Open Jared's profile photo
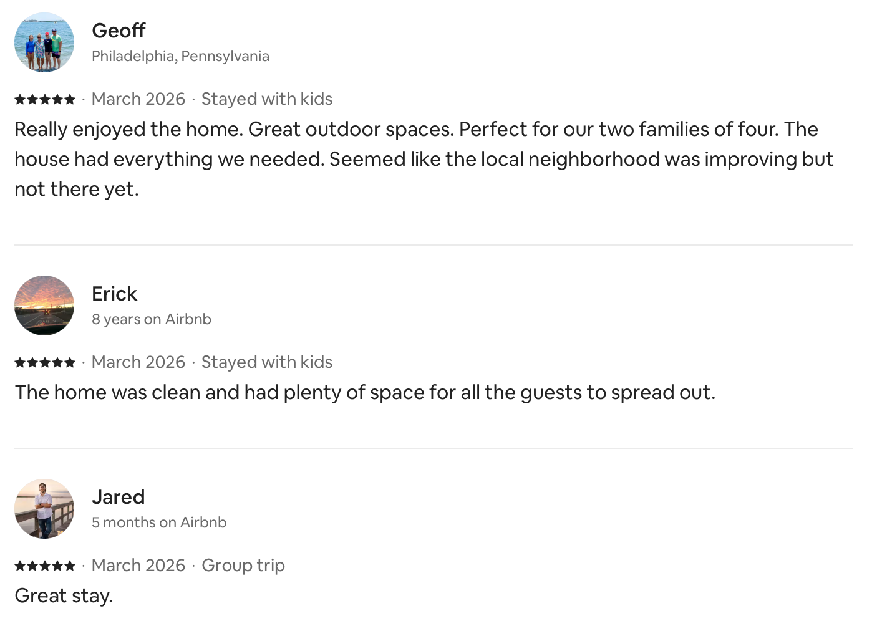The image size is (877, 626). click(44, 509)
